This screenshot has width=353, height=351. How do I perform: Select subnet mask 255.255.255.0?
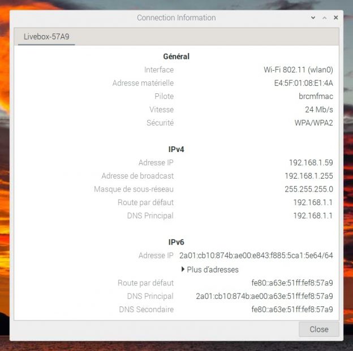[x=308, y=189]
